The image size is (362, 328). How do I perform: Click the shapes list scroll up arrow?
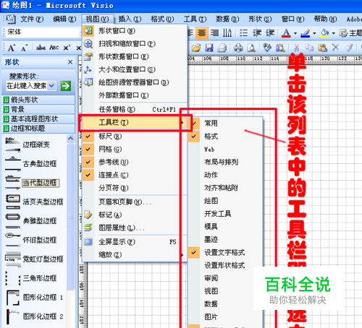(70, 138)
